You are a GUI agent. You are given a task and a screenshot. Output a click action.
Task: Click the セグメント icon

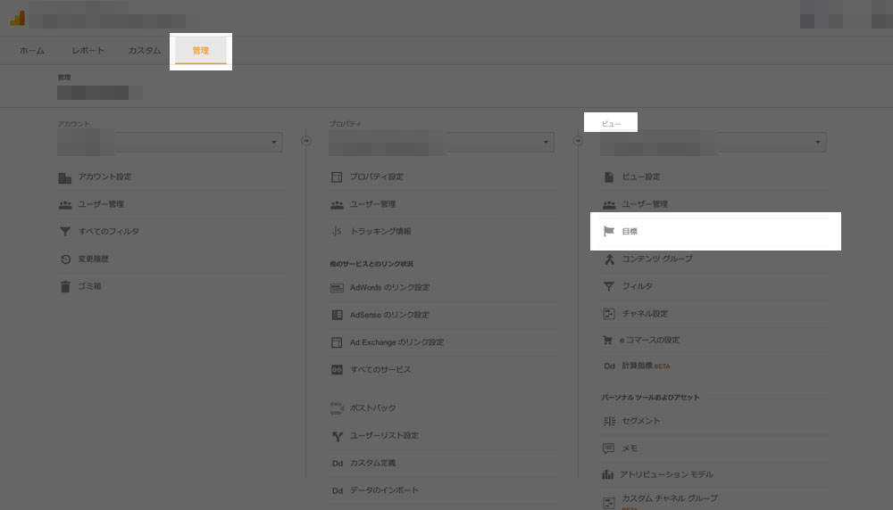coord(609,422)
